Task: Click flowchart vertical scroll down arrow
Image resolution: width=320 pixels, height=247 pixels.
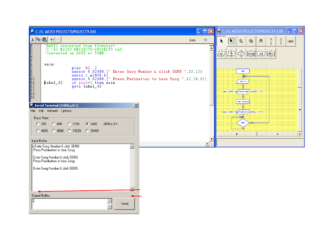Action: coord(300,110)
